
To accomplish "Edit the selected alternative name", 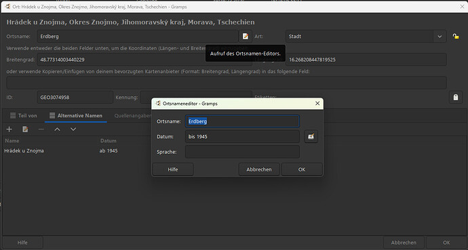I will click(x=25, y=129).
